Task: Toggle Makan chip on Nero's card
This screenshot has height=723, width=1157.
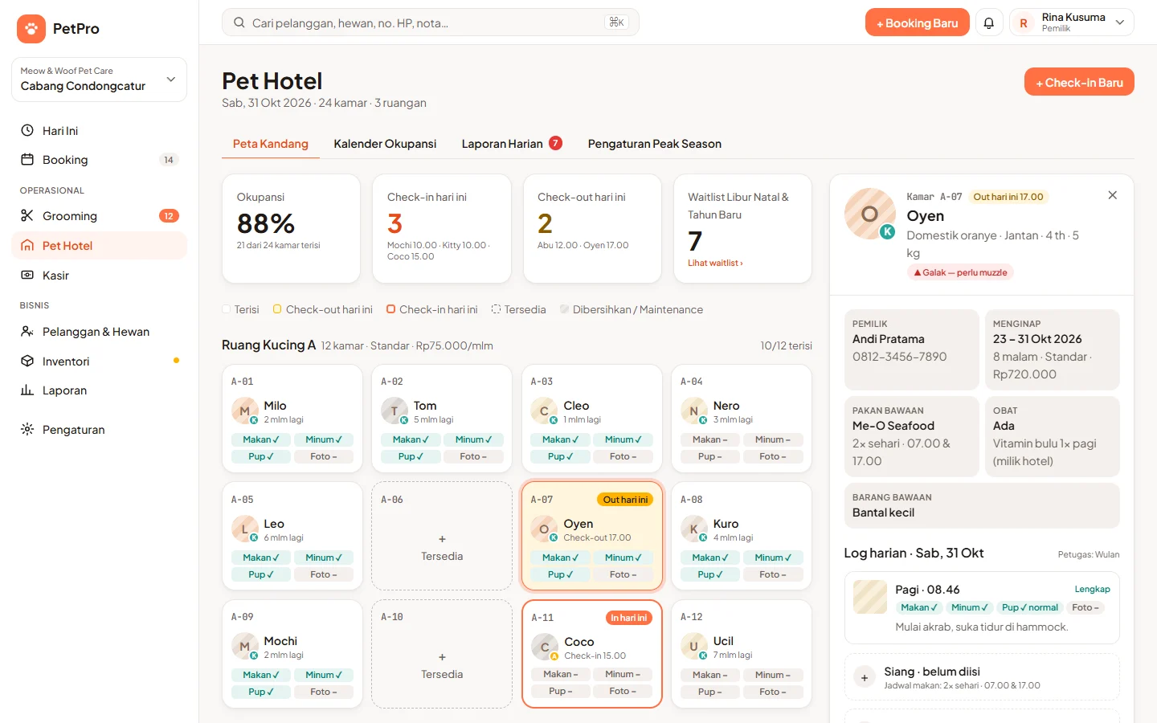Action: coord(710,439)
